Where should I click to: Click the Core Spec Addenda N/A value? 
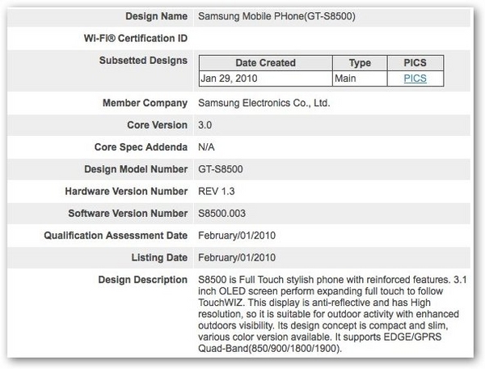(x=206, y=147)
